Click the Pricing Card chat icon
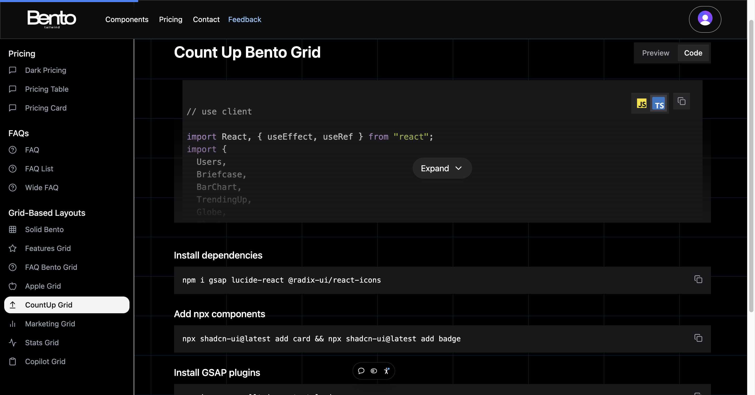This screenshot has width=755, height=395. (13, 108)
